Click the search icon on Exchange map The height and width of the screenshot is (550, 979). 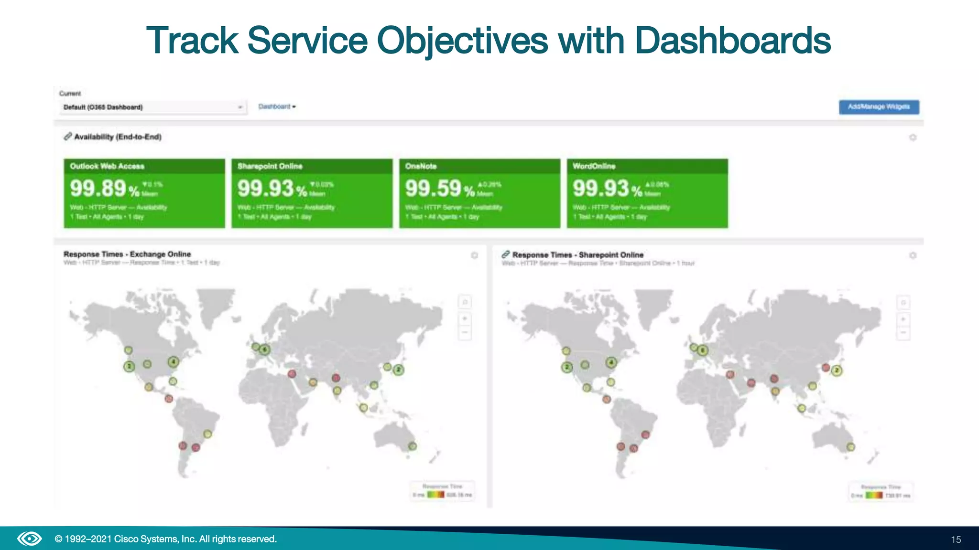(465, 302)
